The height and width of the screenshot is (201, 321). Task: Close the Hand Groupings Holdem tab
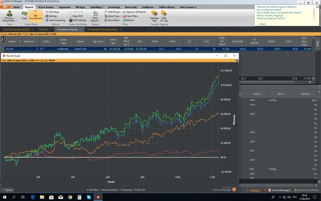[x=33, y=29]
